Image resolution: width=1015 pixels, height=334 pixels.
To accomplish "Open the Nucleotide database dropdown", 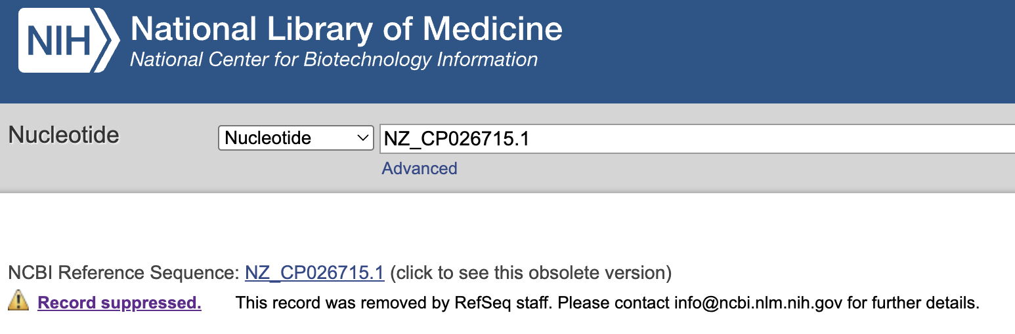I will click(x=295, y=138).
